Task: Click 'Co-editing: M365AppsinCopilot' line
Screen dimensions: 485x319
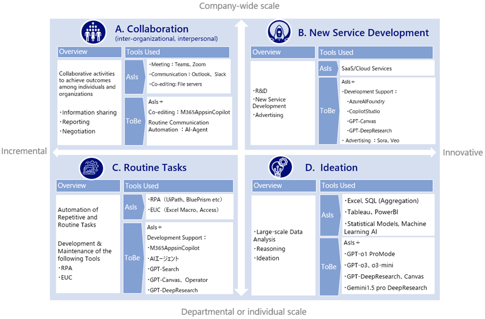Action: (x=189, y=113)
